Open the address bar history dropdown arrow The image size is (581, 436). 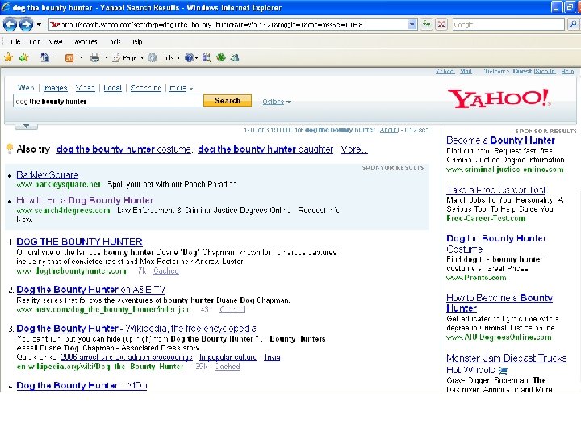pos(412,25)
